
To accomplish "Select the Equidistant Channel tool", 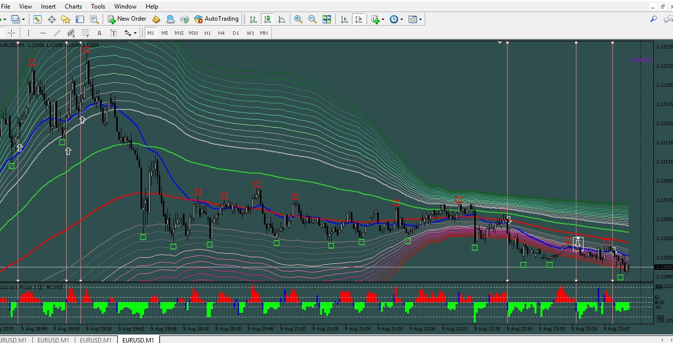I will (71, 33).
